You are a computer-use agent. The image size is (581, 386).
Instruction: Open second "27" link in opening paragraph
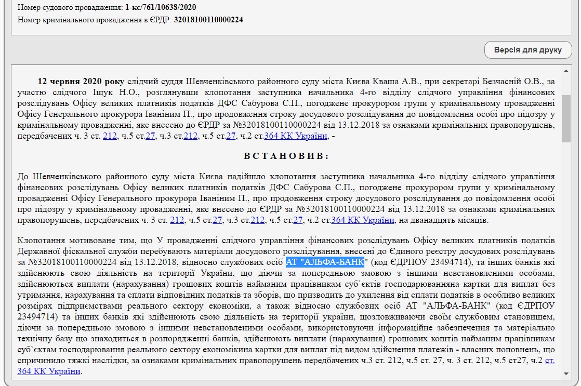point(231,136)
